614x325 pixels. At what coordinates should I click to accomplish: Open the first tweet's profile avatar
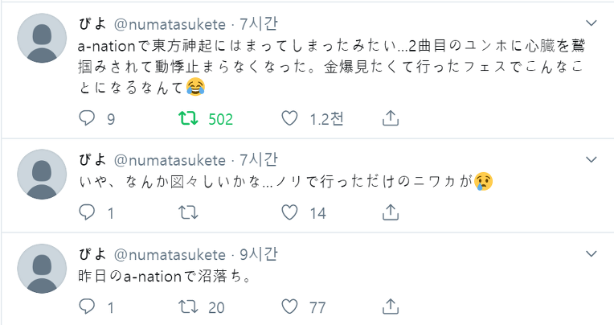pyautogui.click(x=42, y=39)
